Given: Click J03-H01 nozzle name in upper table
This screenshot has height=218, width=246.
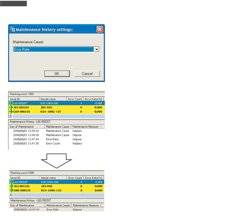Looking at the screenshot, I should (x=47, y=107).
